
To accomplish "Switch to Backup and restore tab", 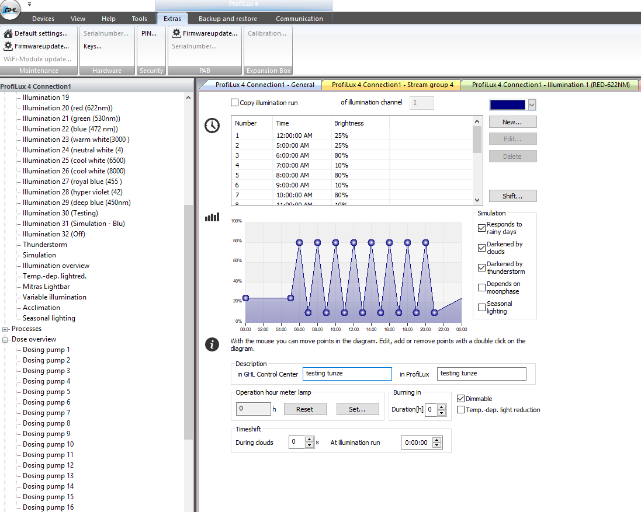I will coord(228,19).
